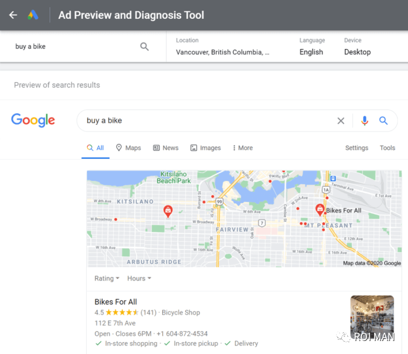
Task: Click the Google logo
Action: pyautogui.click(x=33, y=120)
